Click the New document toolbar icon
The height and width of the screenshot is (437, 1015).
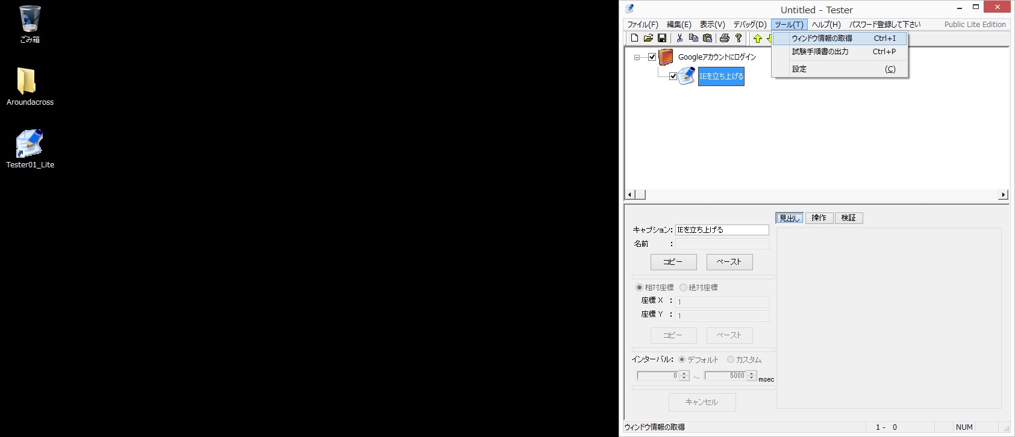click(634, 38)
